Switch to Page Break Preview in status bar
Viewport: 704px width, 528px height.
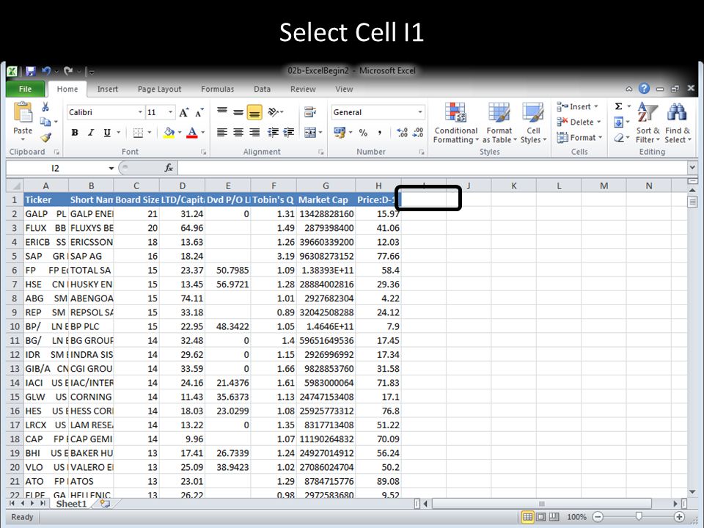click(x=554, y=517)
